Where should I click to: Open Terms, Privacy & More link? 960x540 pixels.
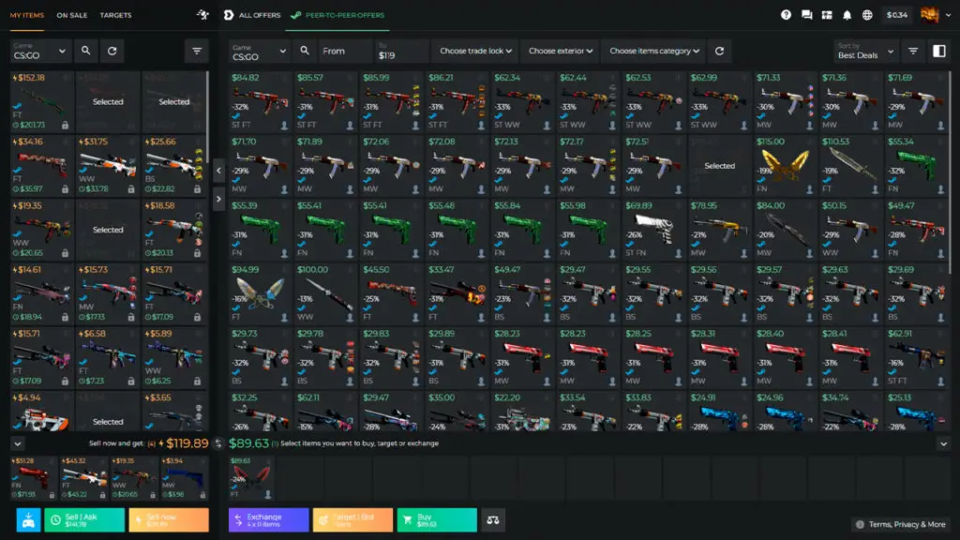click(901, 524)
